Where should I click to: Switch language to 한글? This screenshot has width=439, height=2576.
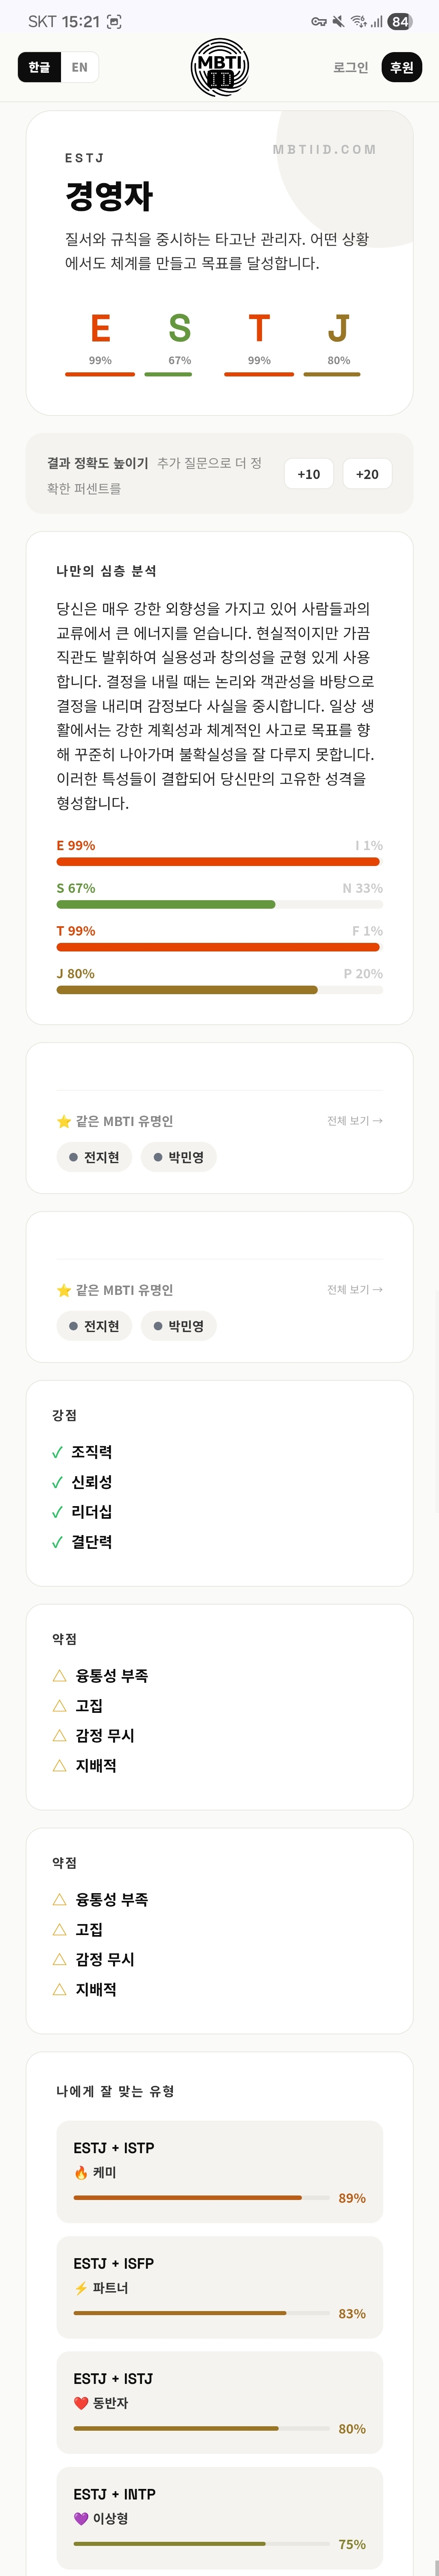(39, 67)
